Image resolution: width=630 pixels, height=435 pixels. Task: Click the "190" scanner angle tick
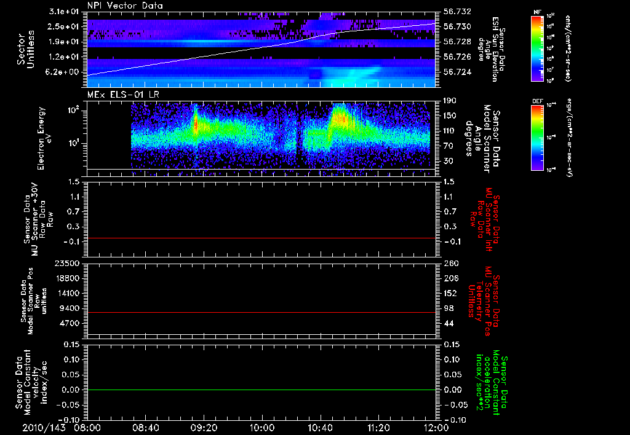(x=450, y=101)
